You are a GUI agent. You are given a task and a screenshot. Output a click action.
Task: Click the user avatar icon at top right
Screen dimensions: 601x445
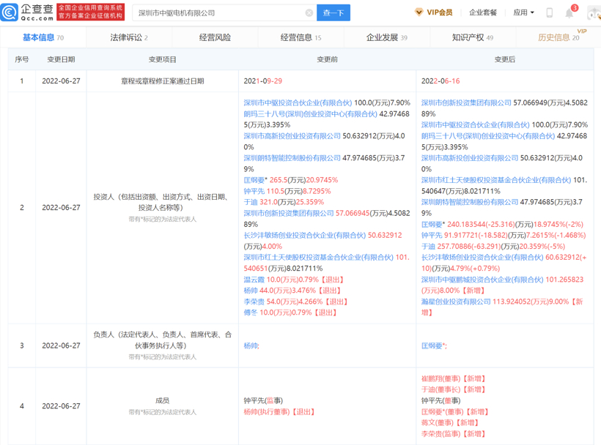[x=594, y=13]
